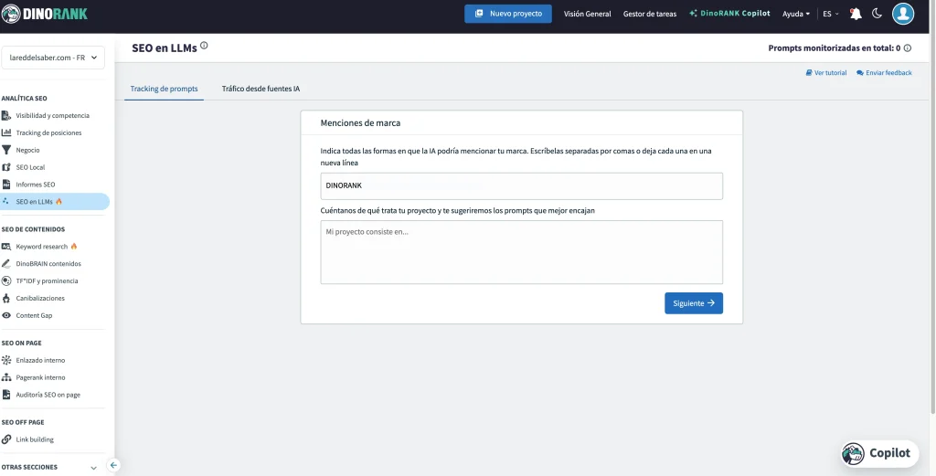
Task: Open Link building in sidebar
Action: tap(35, 439)
